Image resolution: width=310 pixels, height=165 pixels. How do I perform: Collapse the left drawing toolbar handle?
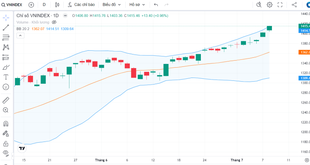12,156
